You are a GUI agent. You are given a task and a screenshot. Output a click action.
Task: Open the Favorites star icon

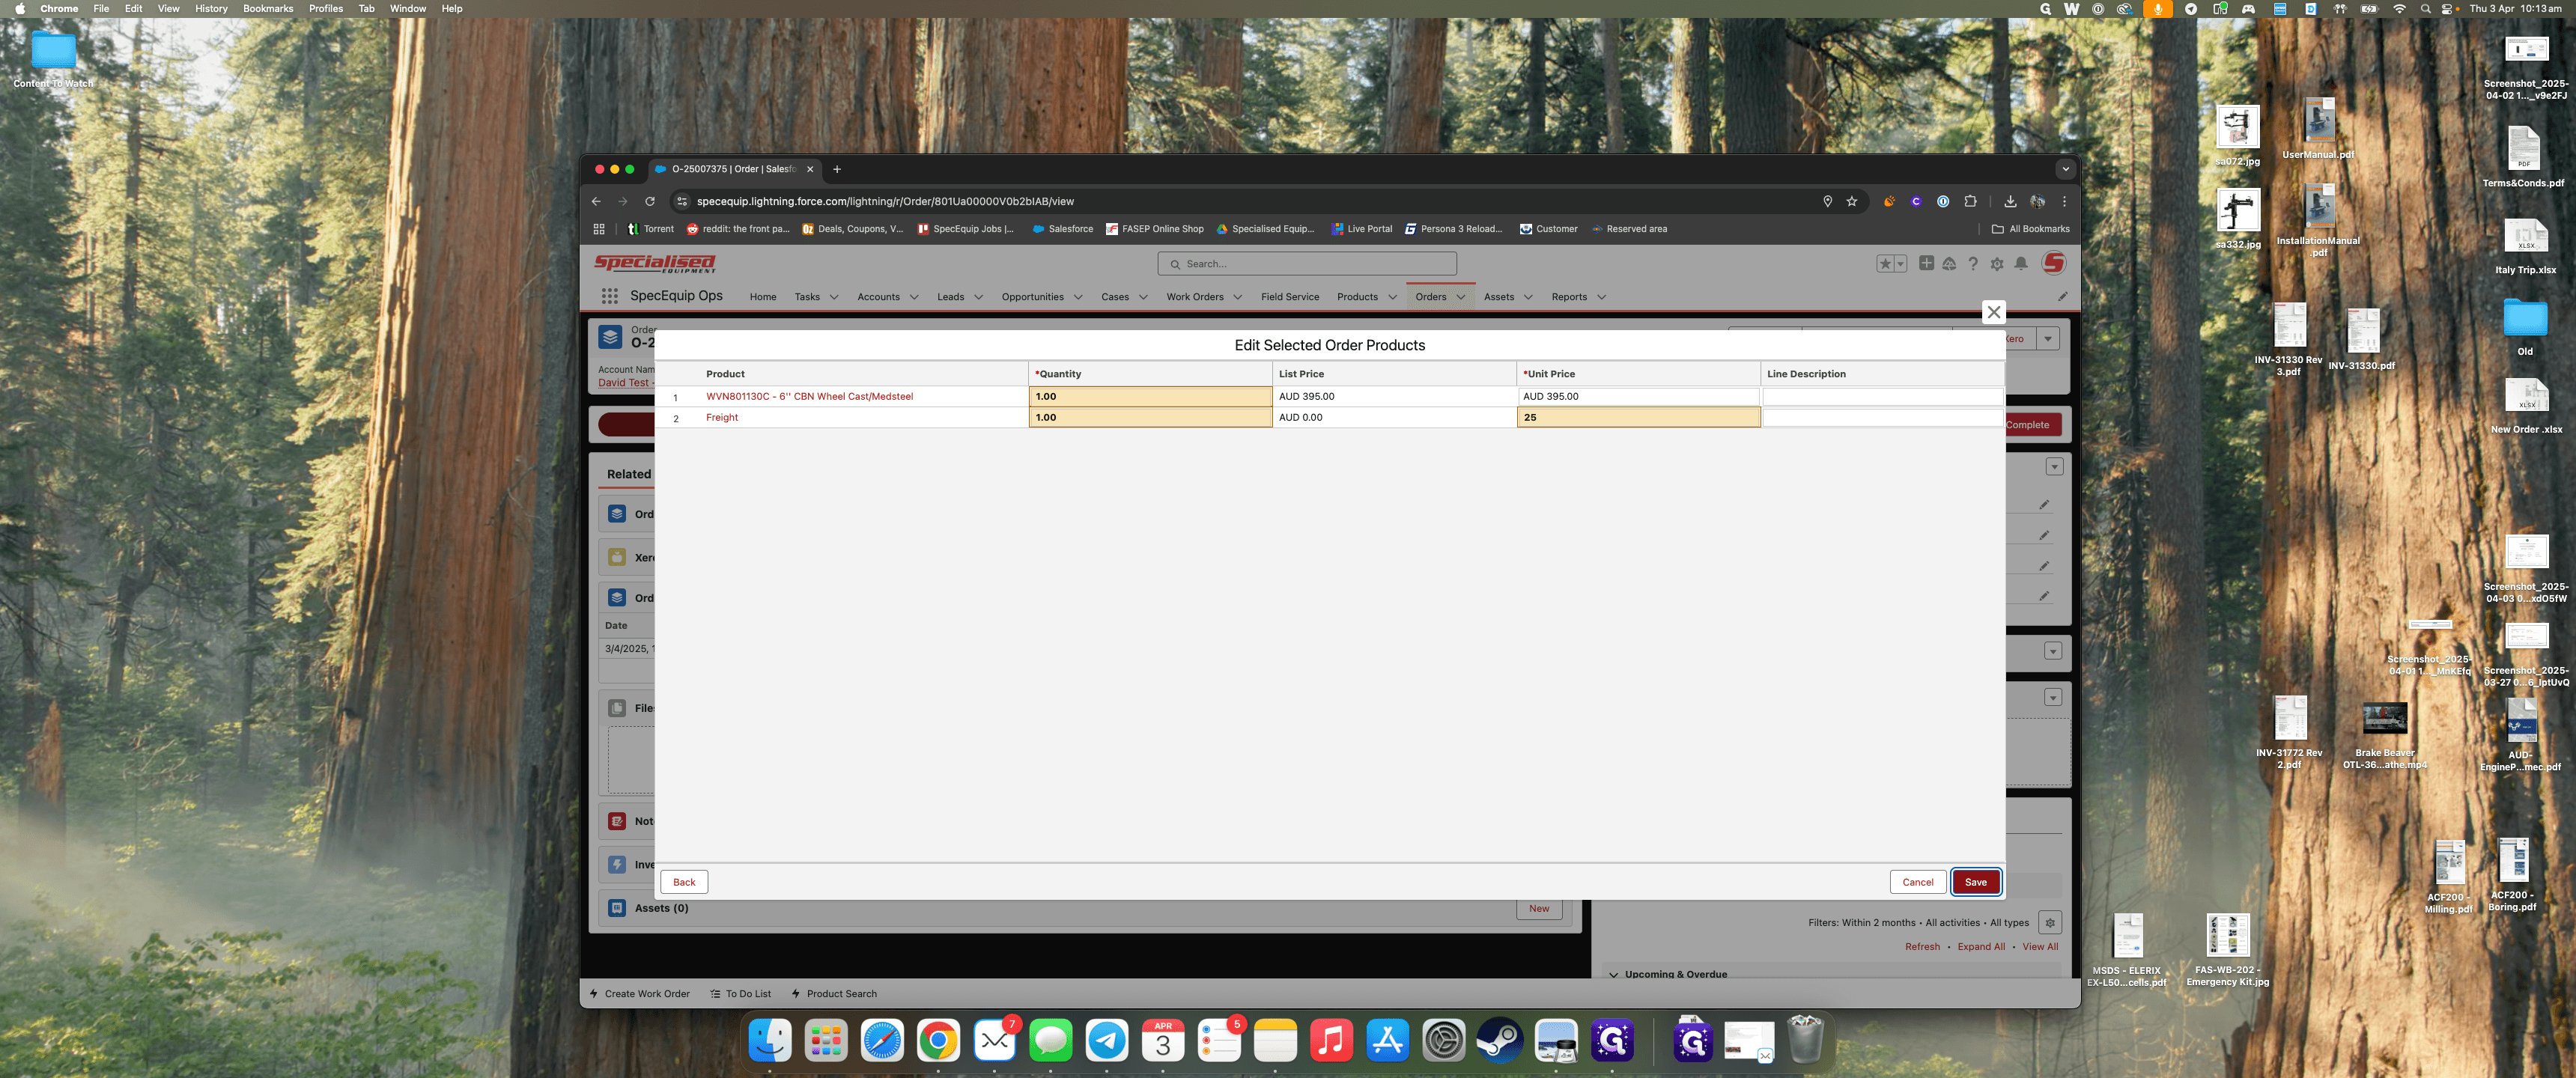coord(1885,264)
